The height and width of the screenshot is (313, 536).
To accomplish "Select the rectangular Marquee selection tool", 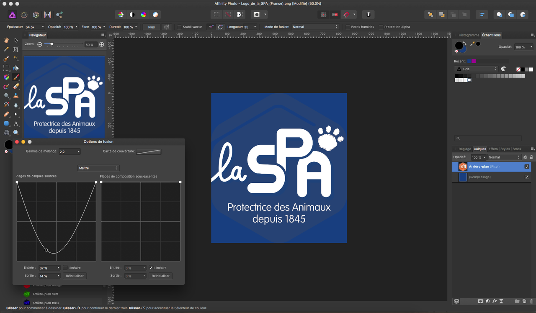I will coord(6,68).
